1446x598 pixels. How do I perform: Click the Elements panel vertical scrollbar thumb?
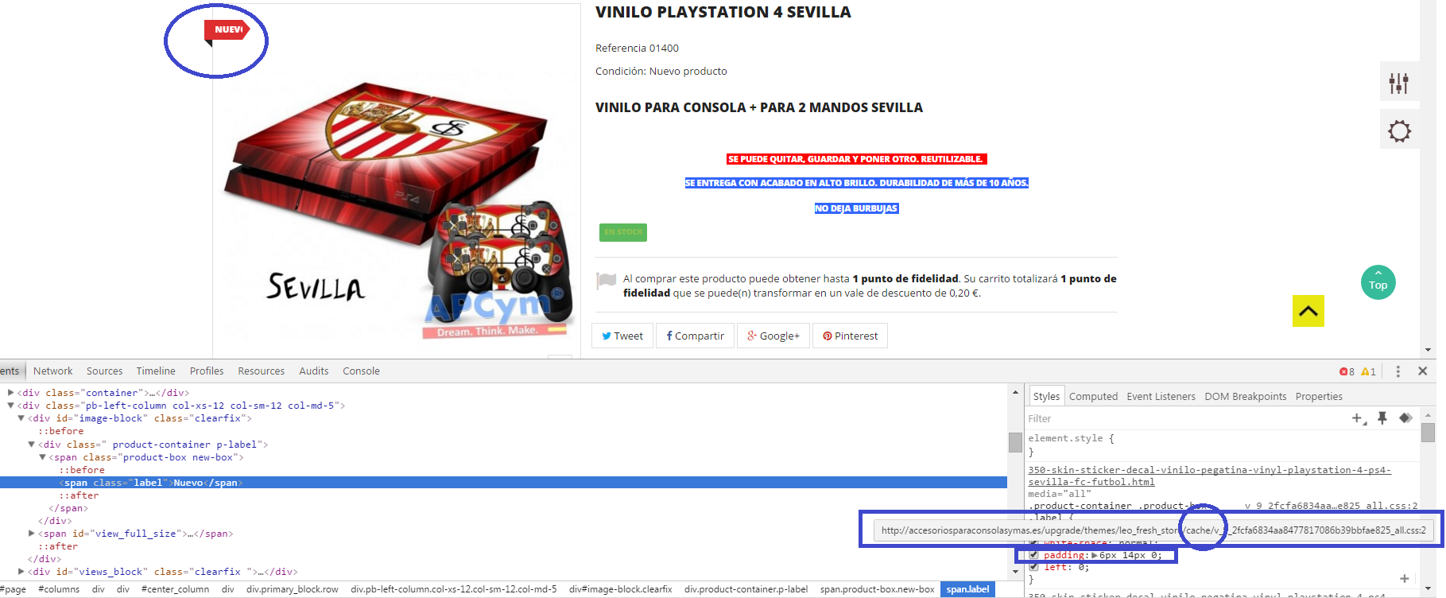[x=1015, y=442]
